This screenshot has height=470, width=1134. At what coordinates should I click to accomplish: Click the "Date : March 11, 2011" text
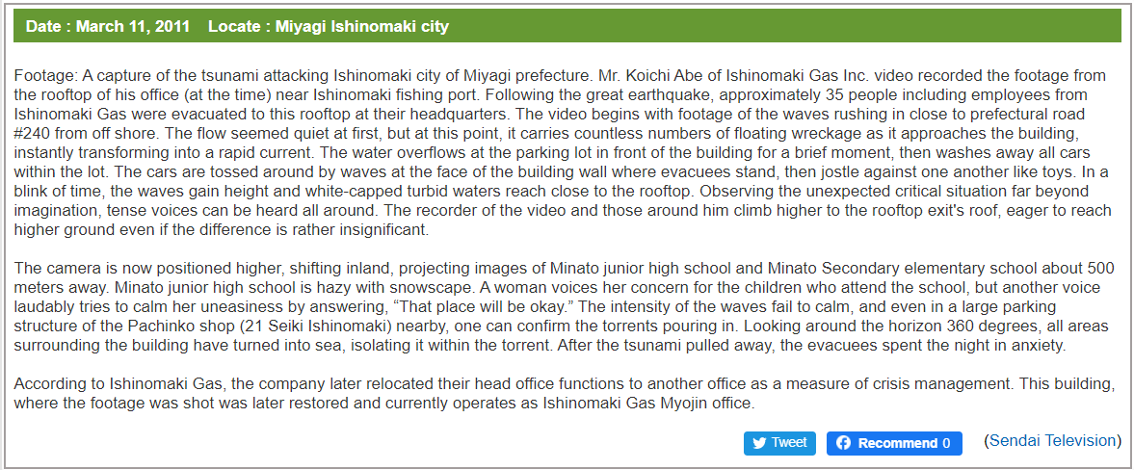[108, 27]
